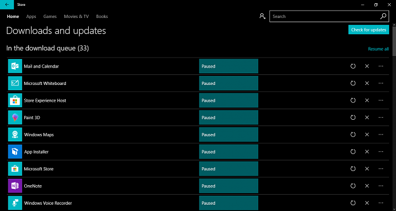Click the Resume all link

coord(378,49)
